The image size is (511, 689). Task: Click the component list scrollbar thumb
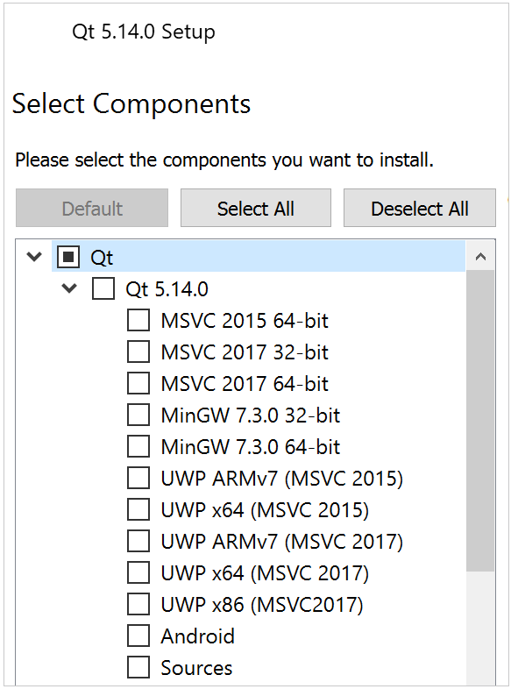tap(480, 421)
